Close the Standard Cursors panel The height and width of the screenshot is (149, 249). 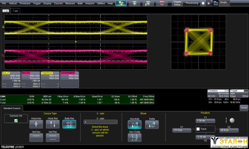pyautogui.click(x=244, y=107)
